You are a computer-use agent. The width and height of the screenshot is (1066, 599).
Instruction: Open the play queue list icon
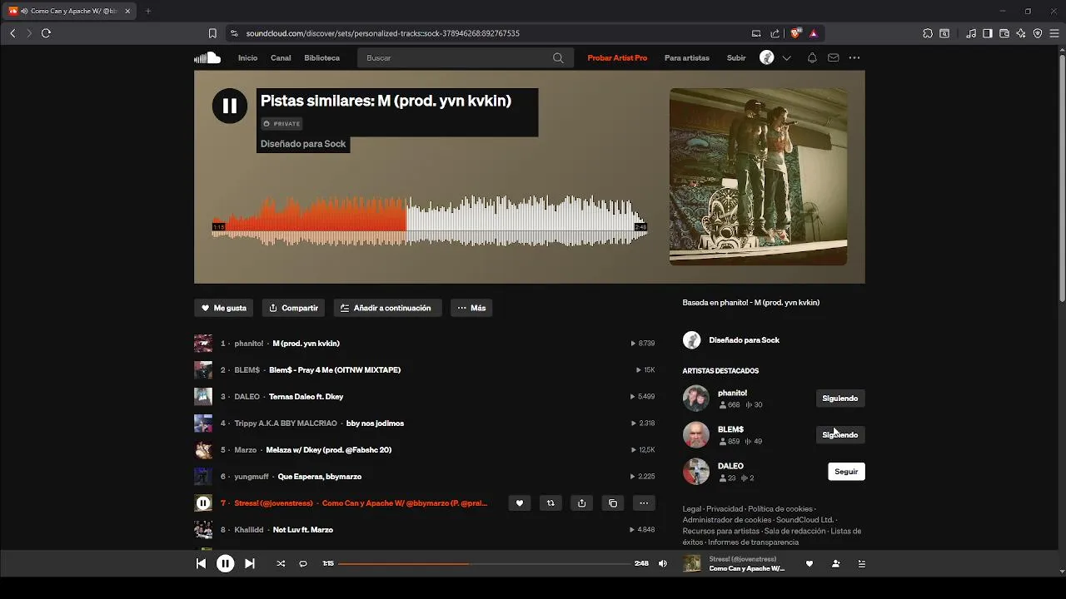point(861,563)
